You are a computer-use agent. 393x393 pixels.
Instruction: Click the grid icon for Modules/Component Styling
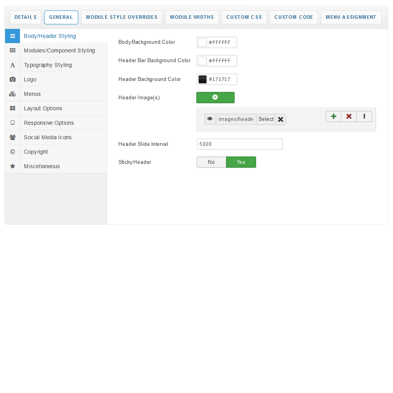point(13,50)
